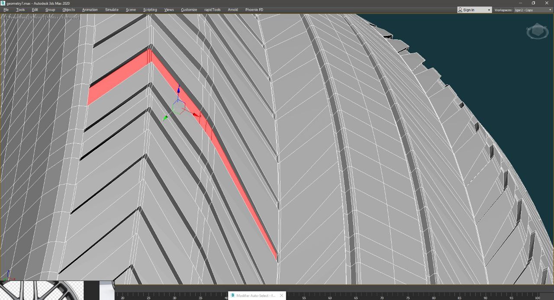Open the Scripting menu

coord(150,10)
